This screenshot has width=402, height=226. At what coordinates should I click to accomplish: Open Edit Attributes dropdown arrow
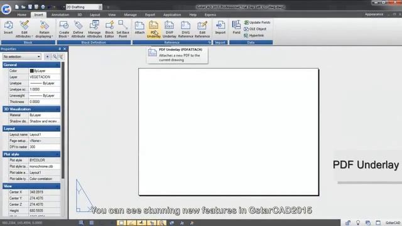click(x=32, y=36)
